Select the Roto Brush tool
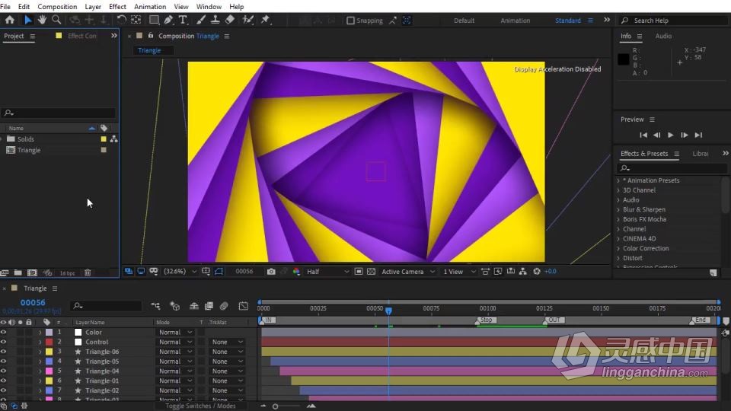This screenshot has height=411, width=731. pyautogui.click(x=248, y=20)
